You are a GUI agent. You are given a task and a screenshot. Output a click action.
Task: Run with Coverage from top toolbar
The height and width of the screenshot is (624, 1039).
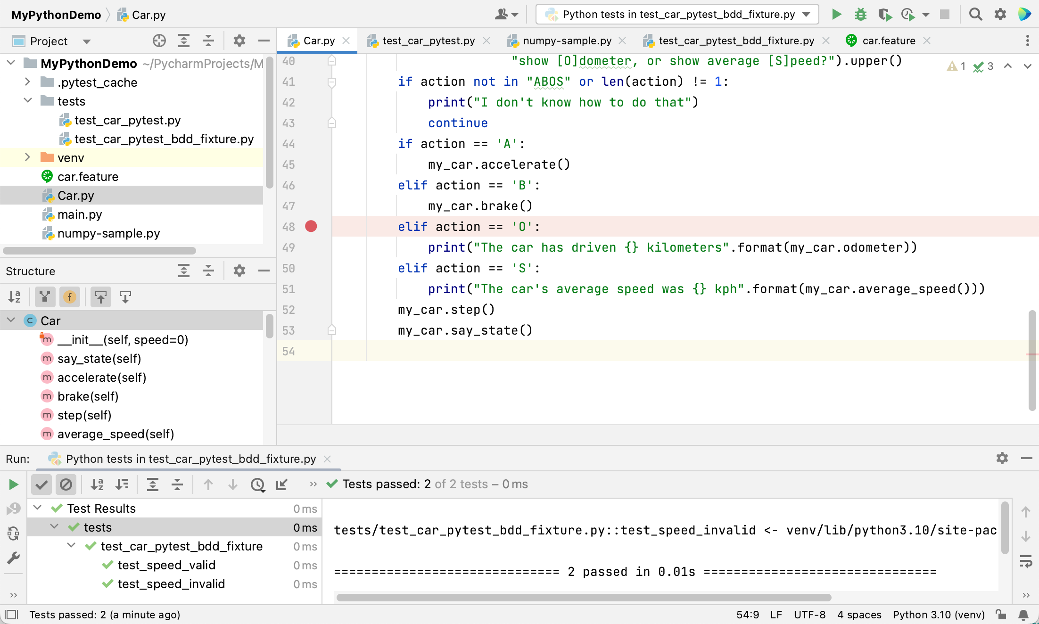pos(885,15)
